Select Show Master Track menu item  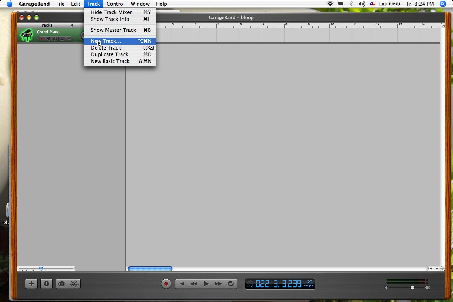[120, 30]
